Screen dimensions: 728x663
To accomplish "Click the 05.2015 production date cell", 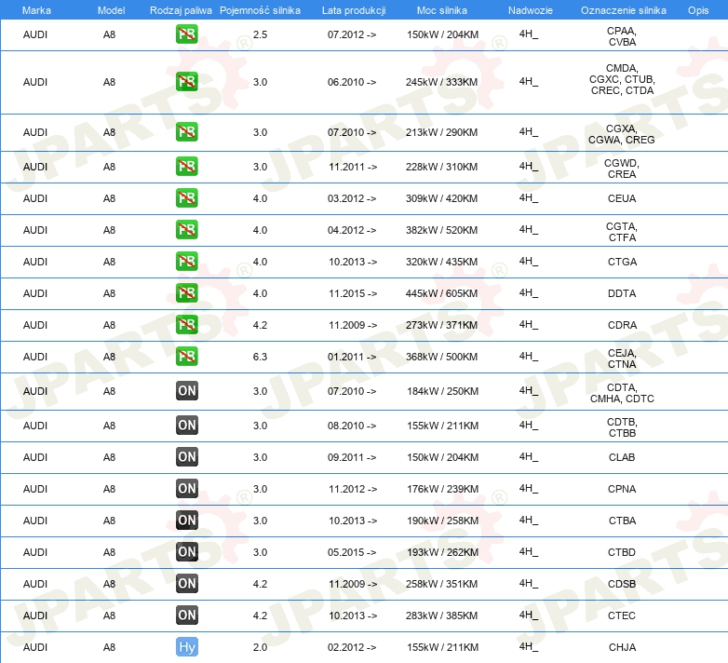I will (x=352, y=552).
